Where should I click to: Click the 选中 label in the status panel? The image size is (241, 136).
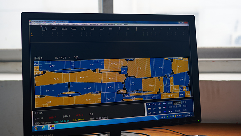click(x=91, y=114)
